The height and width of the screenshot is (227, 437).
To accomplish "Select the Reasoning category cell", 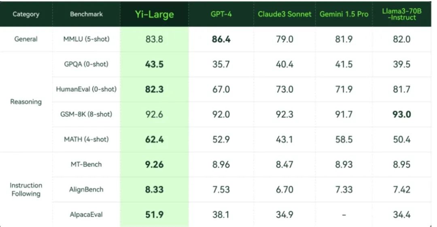I will 26,102.
